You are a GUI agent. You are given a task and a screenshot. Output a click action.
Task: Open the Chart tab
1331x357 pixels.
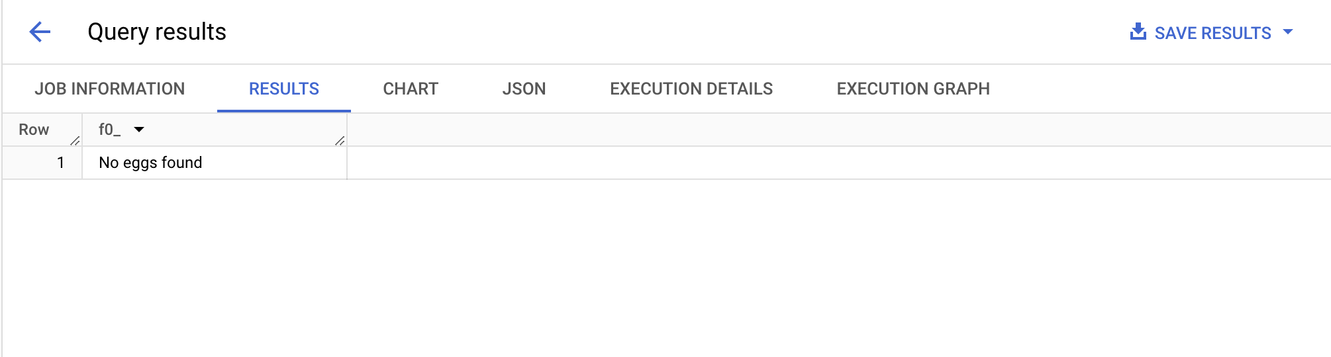pyautogui.click(x=411, y=89)
